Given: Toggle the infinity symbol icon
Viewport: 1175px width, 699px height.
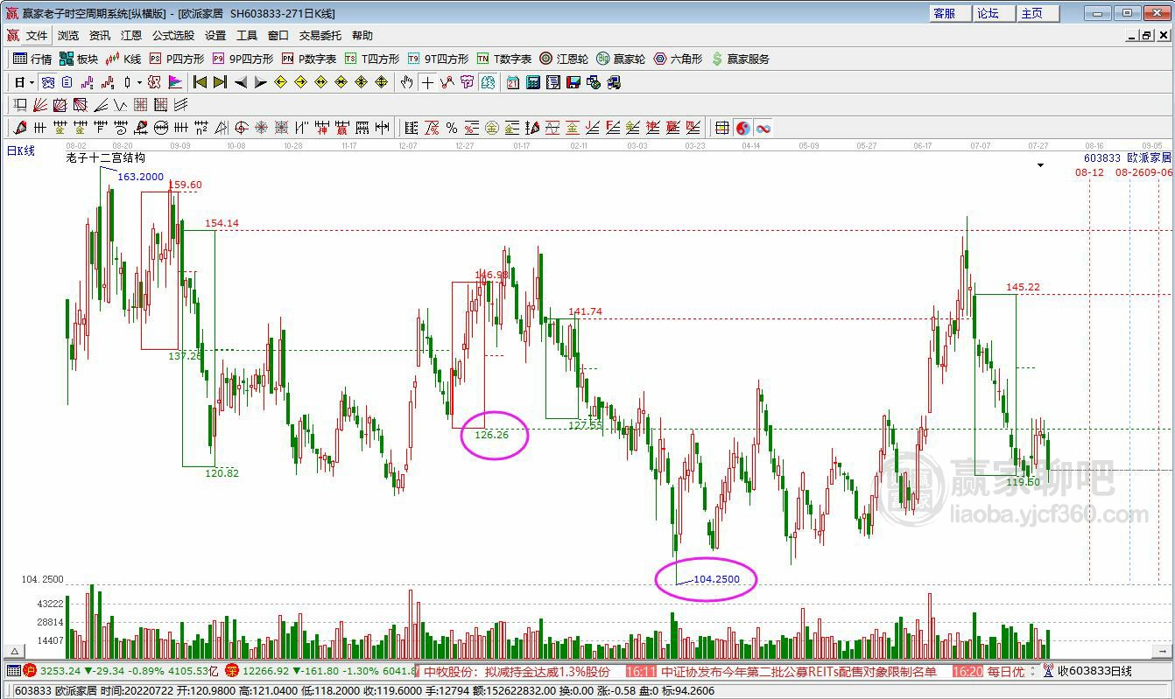Looking at the screenshot, I should 763,128.
